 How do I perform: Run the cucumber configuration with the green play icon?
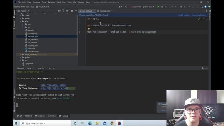click(158, 7)
